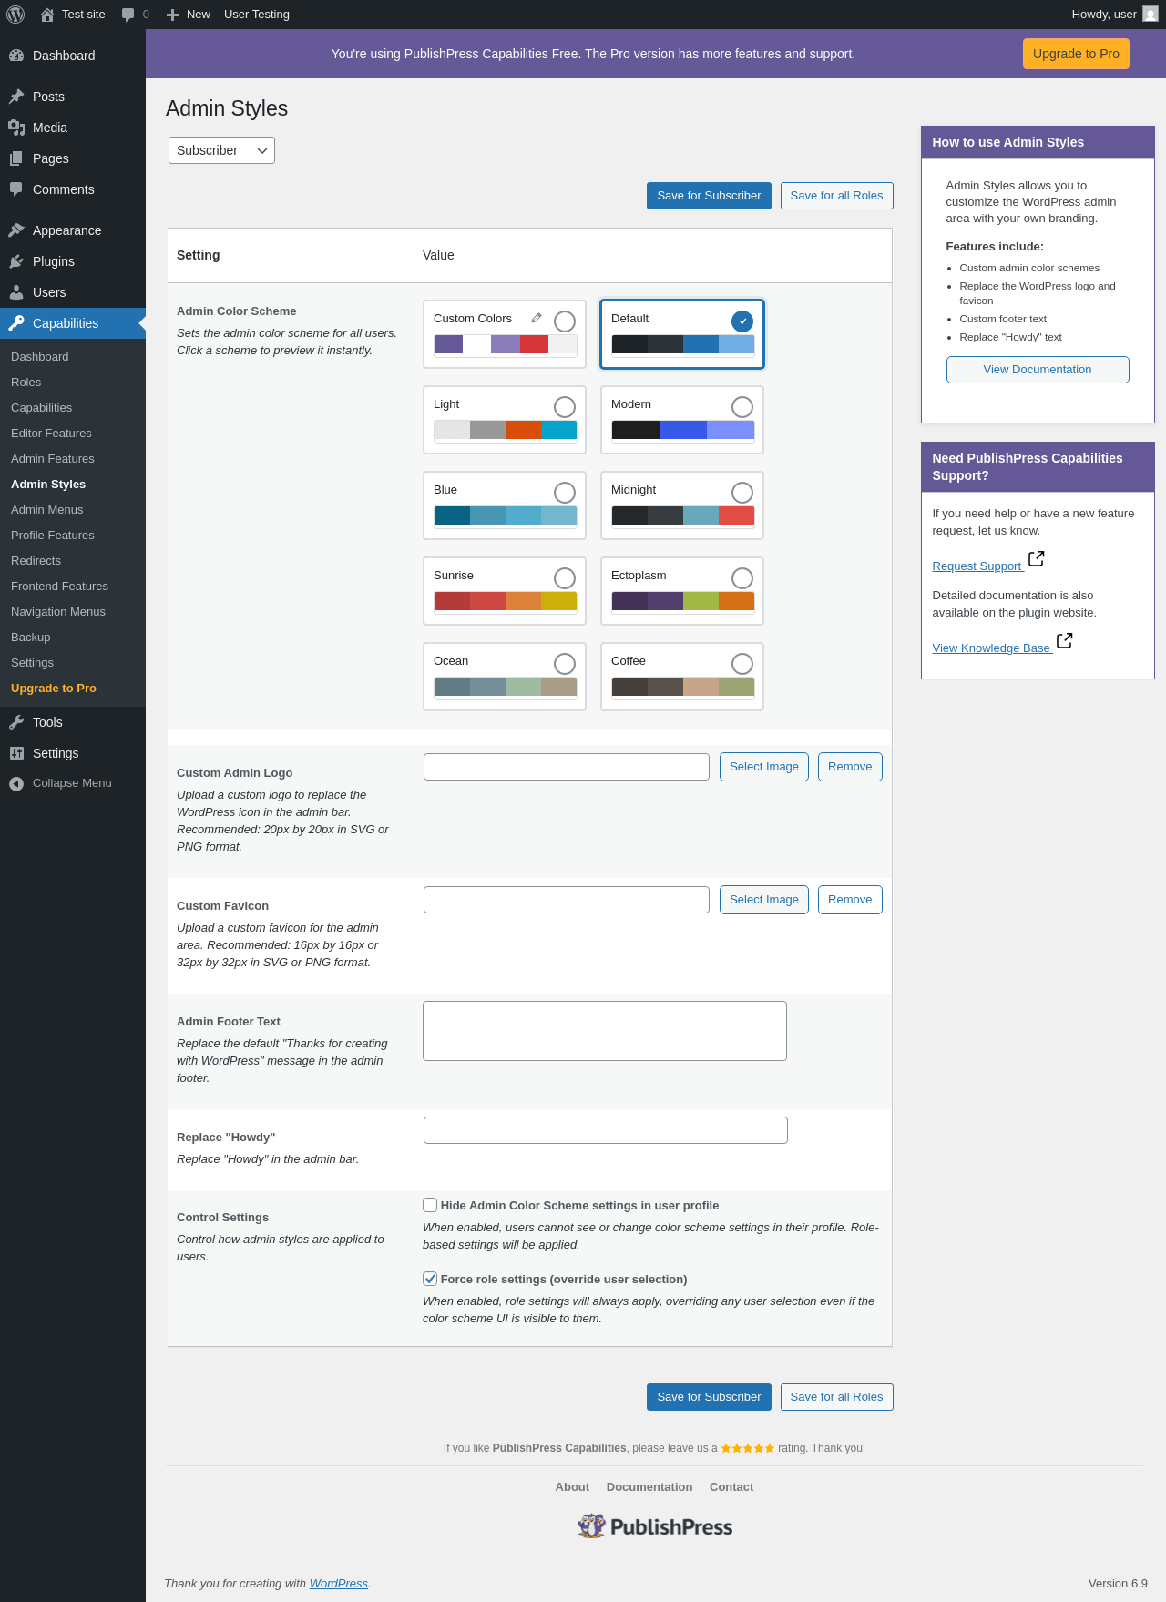Click Remove for Custom Admin Logo
1166x1602 pixels.
[850, 767]
